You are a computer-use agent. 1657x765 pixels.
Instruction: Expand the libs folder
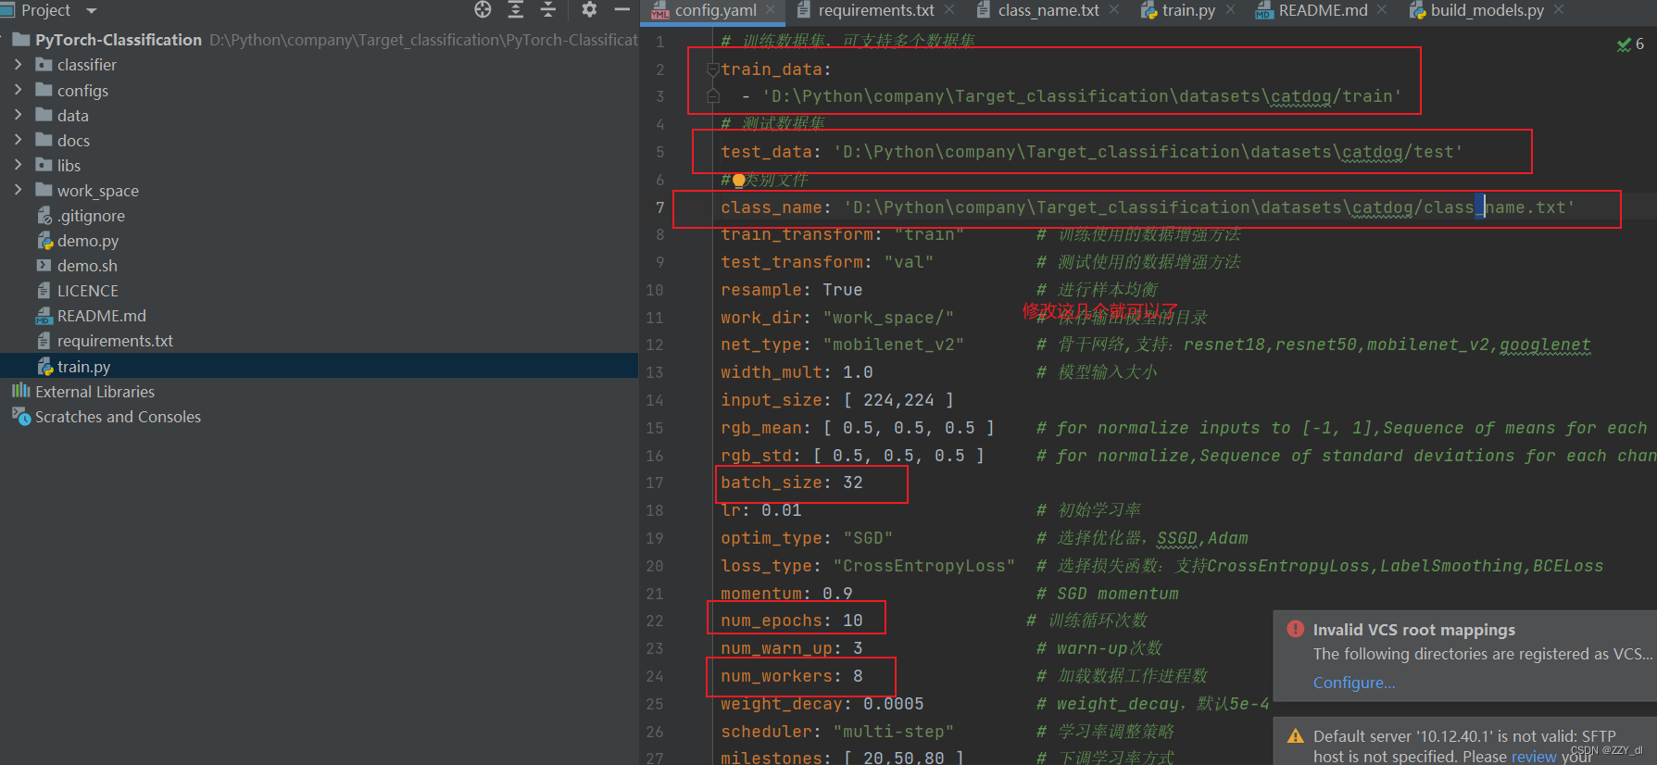[x=18, y=165]
